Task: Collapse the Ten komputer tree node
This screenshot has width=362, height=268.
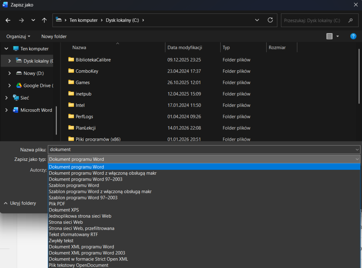Action: click(x=6, y=49)
